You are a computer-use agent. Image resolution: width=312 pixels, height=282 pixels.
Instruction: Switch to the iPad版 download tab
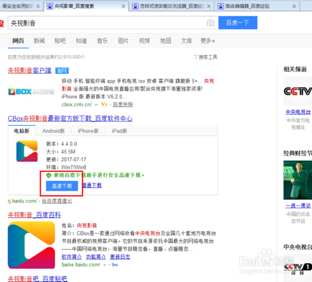pyautogui.click(x=119, y=131)
